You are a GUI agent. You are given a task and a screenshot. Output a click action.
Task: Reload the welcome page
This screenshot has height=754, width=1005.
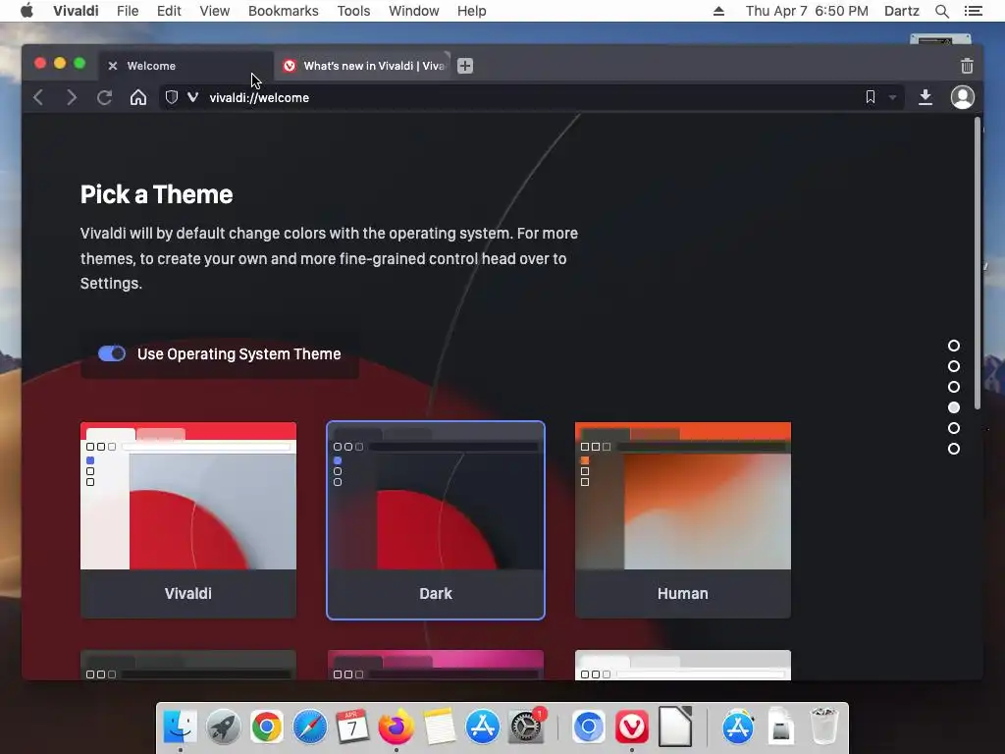(104, 97)
